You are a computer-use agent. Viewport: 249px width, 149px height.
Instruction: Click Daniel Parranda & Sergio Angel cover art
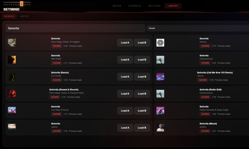(x=160, y=111)
